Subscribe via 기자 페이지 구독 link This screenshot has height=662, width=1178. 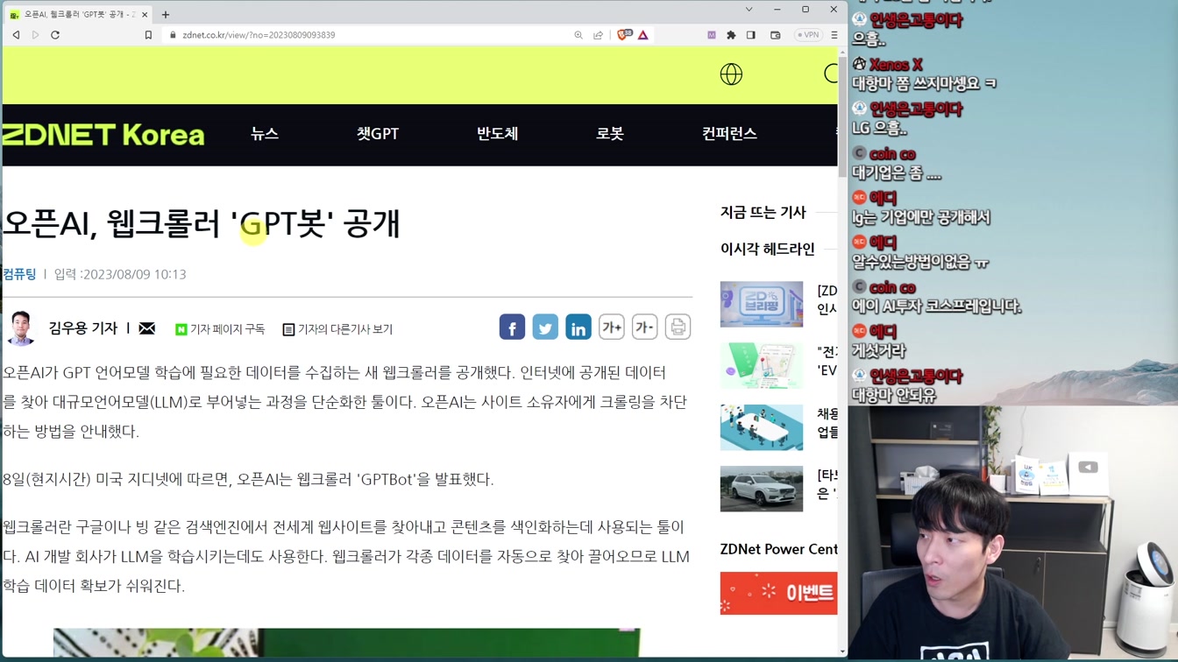coord(220,329)
